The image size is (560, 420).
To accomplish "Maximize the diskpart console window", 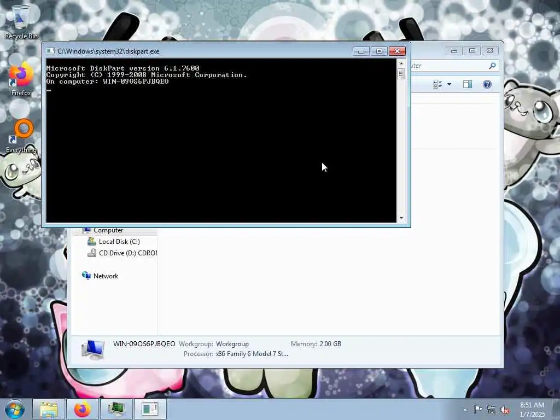I will [x=379, y=51].
